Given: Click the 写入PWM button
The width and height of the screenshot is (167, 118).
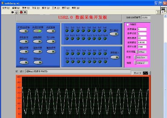Looking at the screenshot, I should coord(51,42).
